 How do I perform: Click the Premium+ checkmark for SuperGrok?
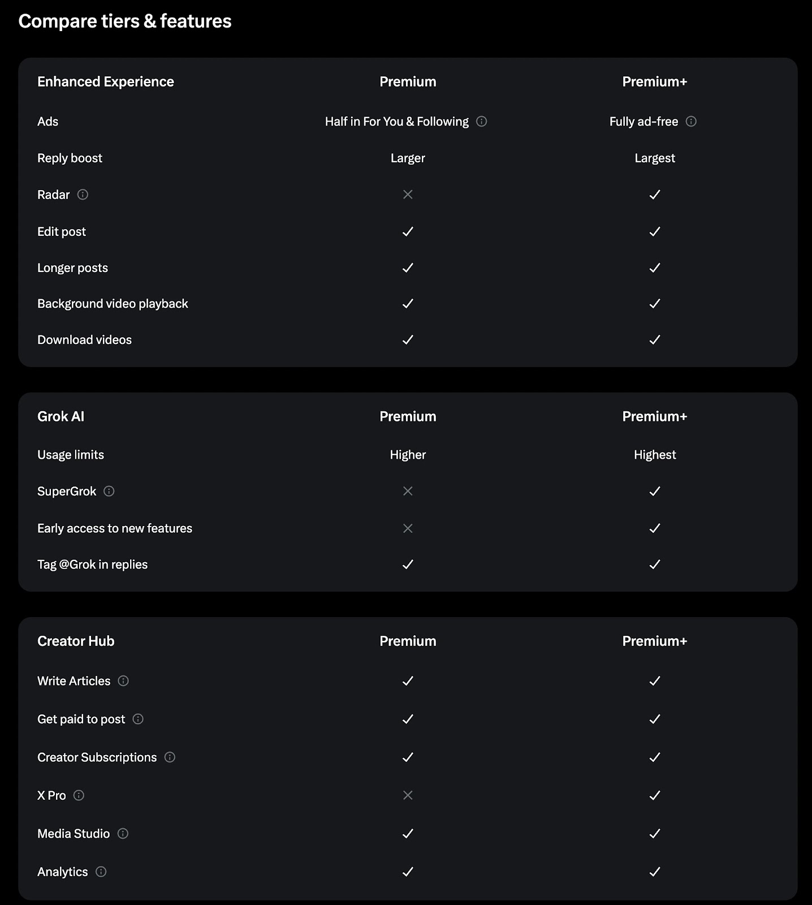click(x=655, y=491)
